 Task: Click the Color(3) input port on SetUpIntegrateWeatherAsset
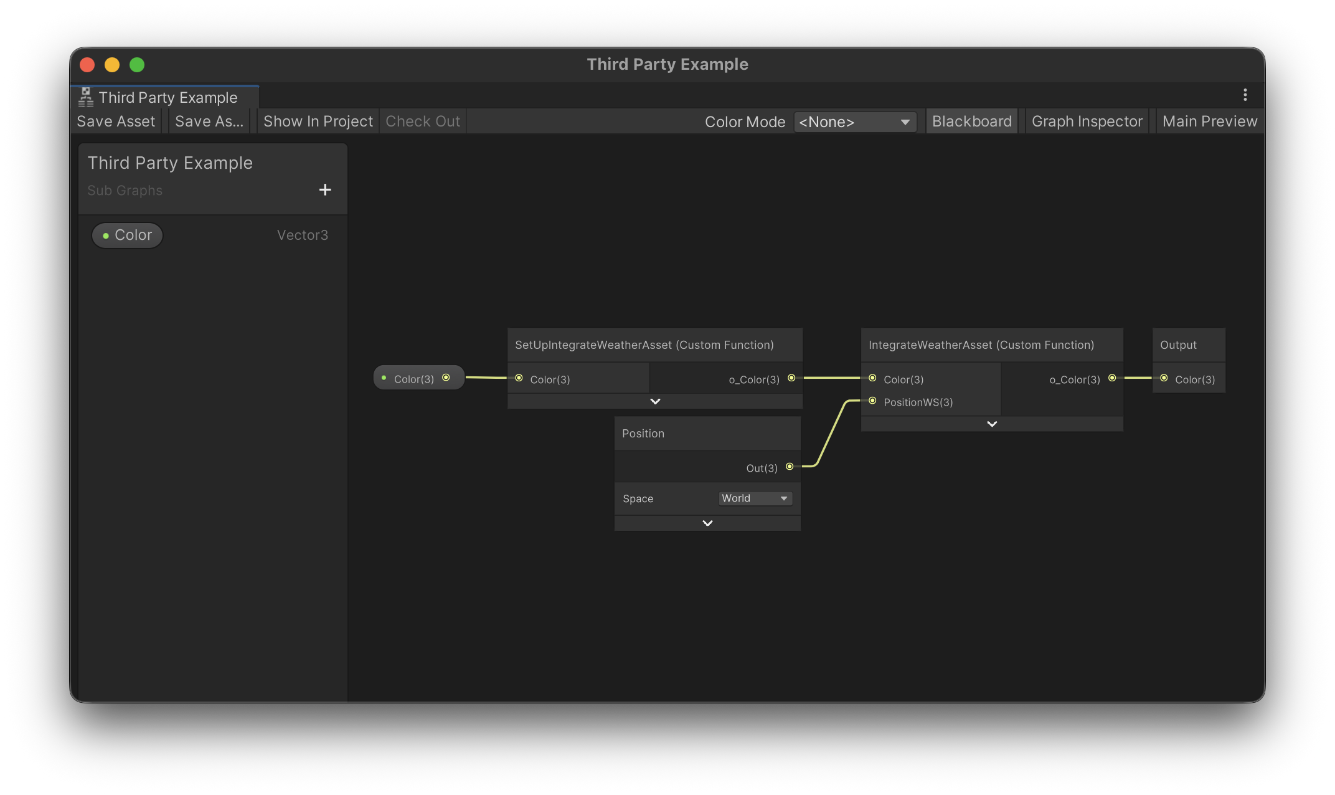tap(519, 378)
